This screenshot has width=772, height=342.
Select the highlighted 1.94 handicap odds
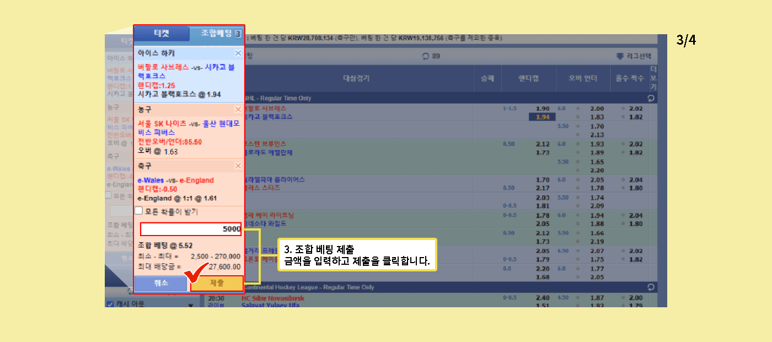point(539,117)
